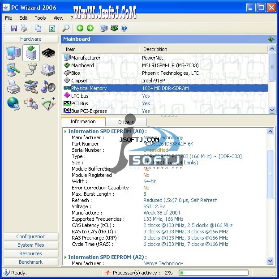
Task: Select the I/O Ports cable icon
Action: click(30, 70)
